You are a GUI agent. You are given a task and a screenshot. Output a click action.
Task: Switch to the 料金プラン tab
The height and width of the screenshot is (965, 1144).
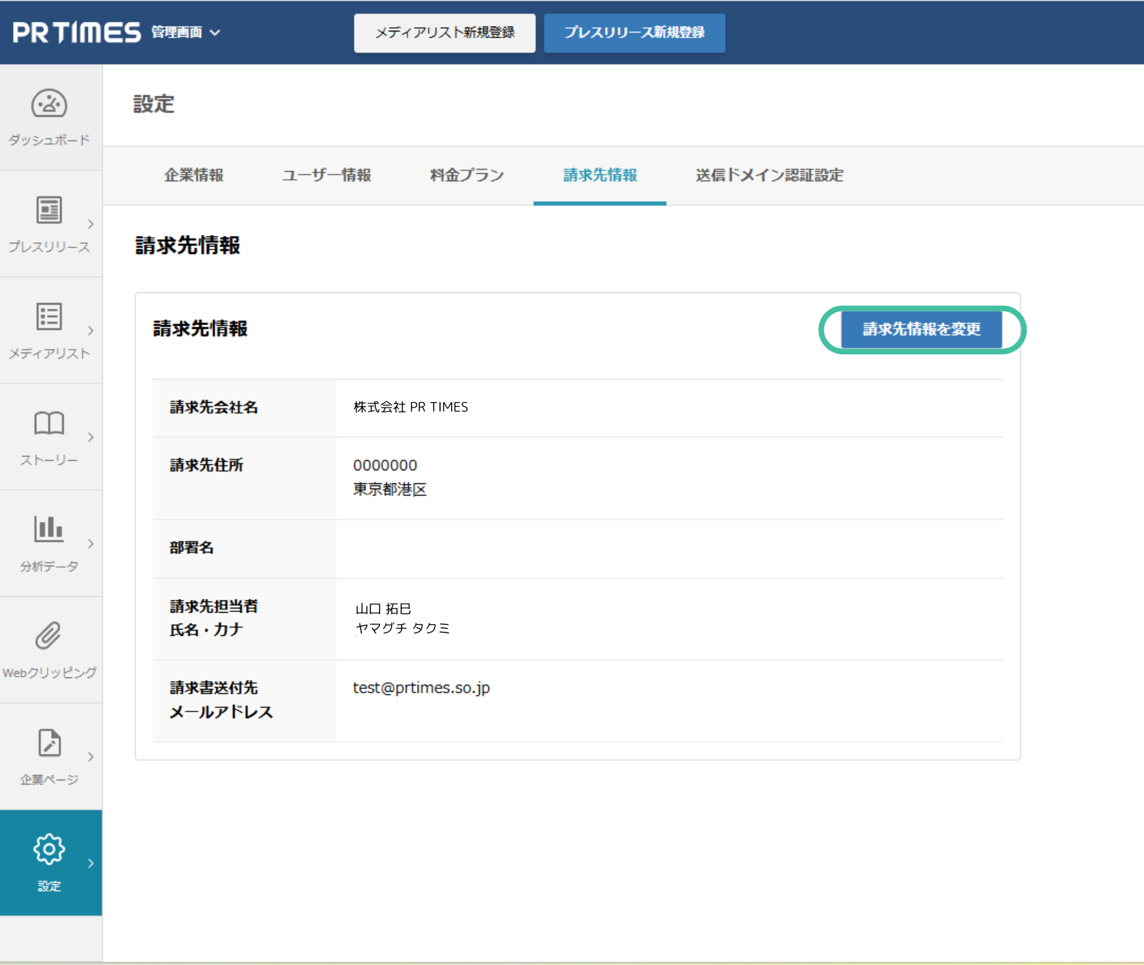(x=467, y=175)
